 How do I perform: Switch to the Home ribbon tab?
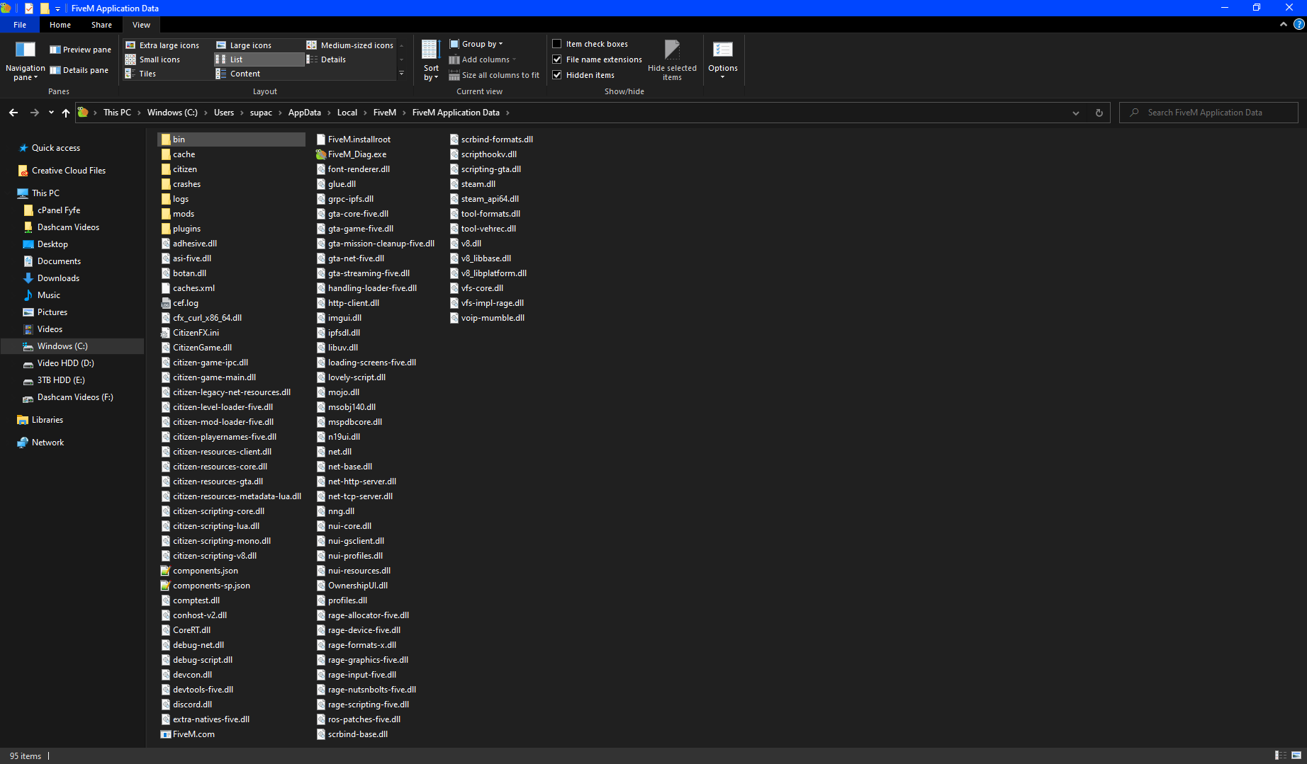(60, 25)
